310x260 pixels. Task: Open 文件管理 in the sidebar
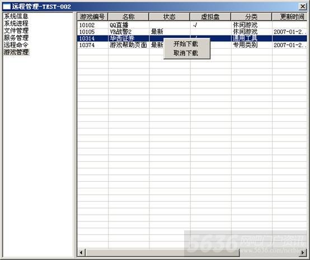coord(16,30)
